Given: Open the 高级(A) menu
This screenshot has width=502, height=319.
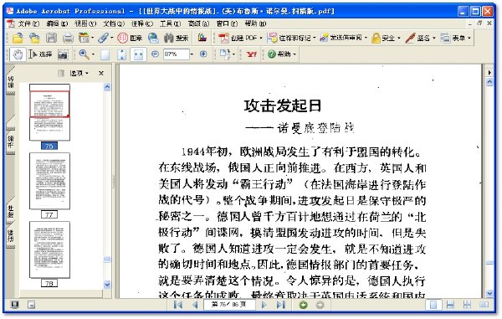Looking at the screenshot, I should [198, 23].
